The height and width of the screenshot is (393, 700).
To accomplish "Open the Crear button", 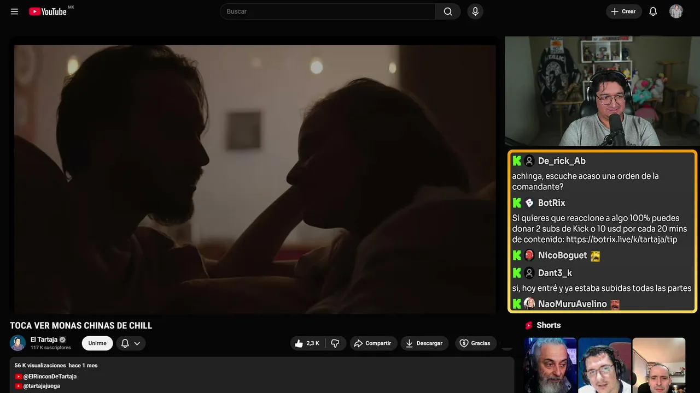I will click(623, 11).
